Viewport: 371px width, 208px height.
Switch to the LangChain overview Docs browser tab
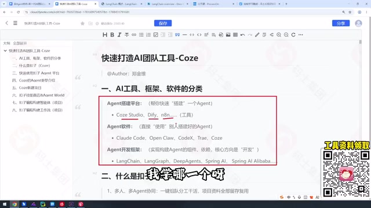click(168, 4)
